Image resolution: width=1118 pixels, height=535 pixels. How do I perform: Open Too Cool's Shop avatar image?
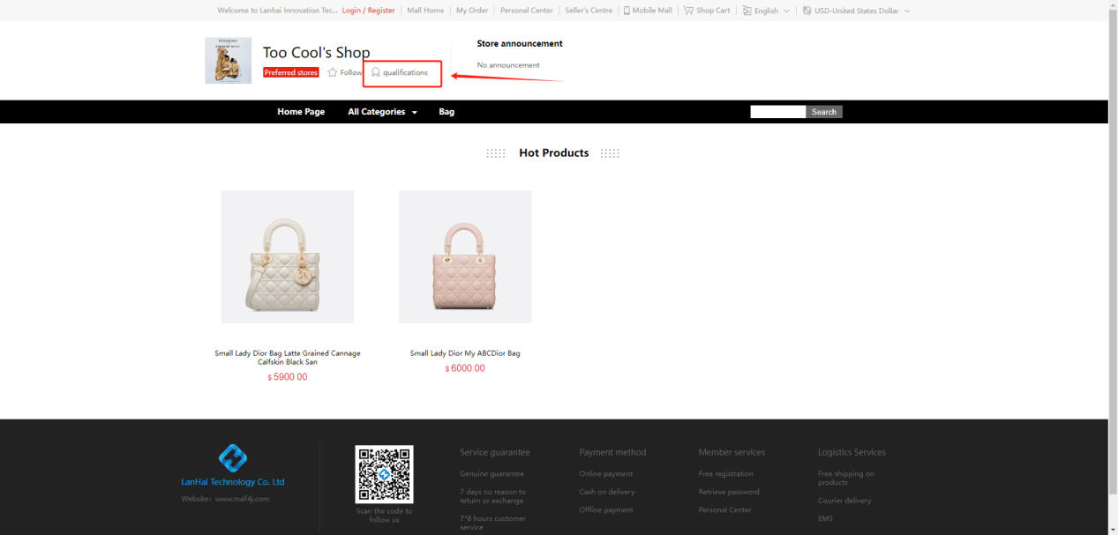[x=228, y=61]
